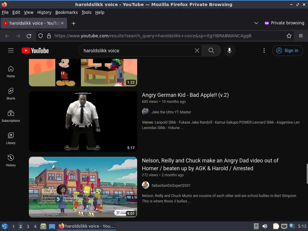Click show desktop icon in taskbar

coord(52,226)
